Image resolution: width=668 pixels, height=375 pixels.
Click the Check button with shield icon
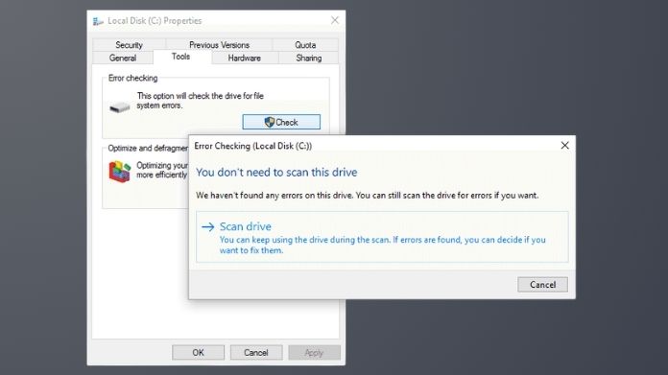pos(281,122)
